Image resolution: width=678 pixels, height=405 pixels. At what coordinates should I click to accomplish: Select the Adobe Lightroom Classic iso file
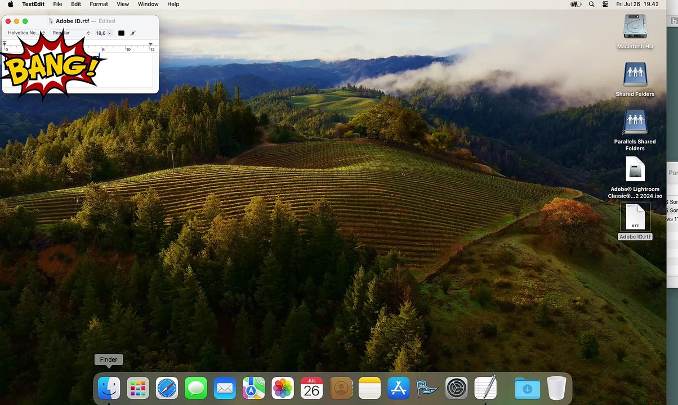tap(635, 178)
